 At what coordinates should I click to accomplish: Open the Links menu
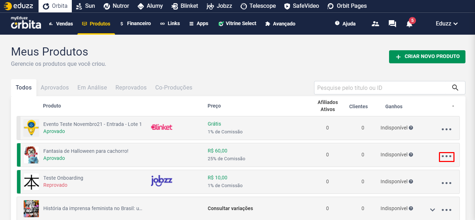(170, 24)
